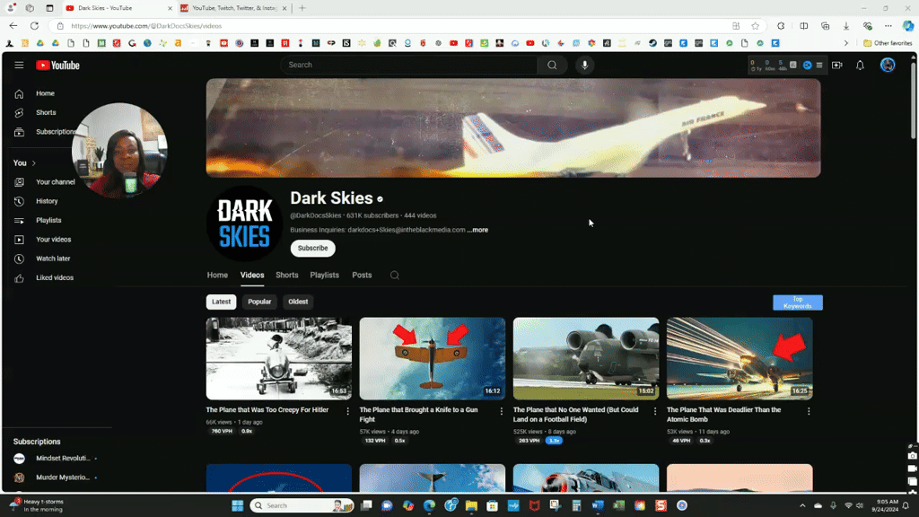Click the Top Keywords button

coord(798,302)
